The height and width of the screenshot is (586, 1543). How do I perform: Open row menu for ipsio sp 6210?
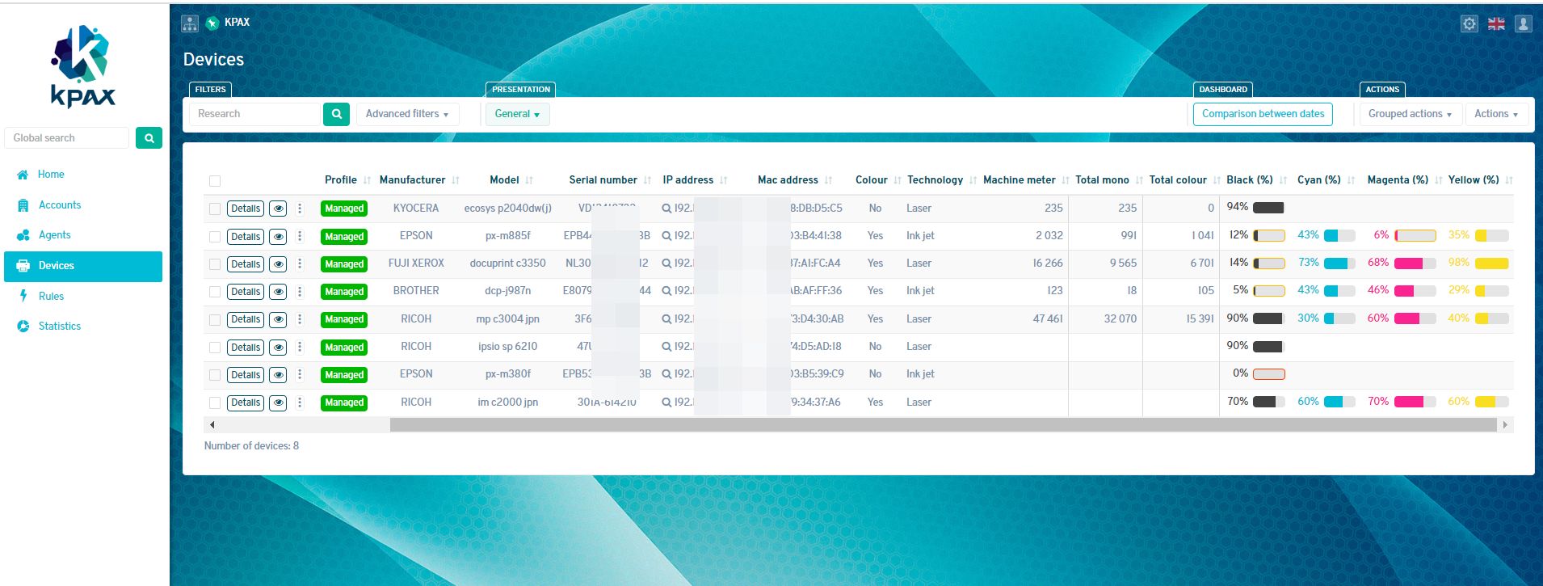(x=300, y=347)
